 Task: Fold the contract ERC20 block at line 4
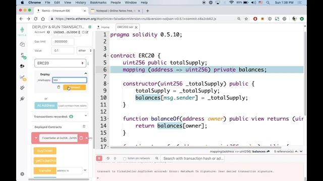click(108, 56)
